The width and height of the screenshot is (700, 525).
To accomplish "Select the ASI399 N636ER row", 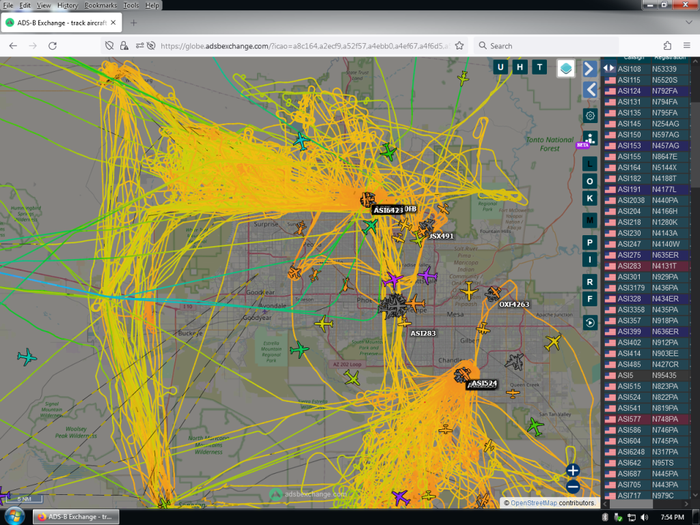I will [647, 332].
